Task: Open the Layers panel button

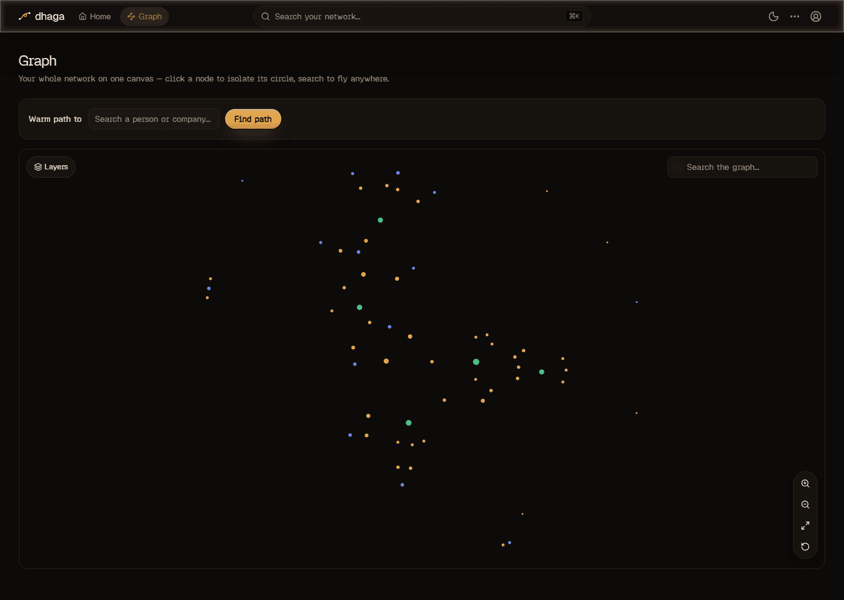Action: pyautogui.click(x=51, y=167)
